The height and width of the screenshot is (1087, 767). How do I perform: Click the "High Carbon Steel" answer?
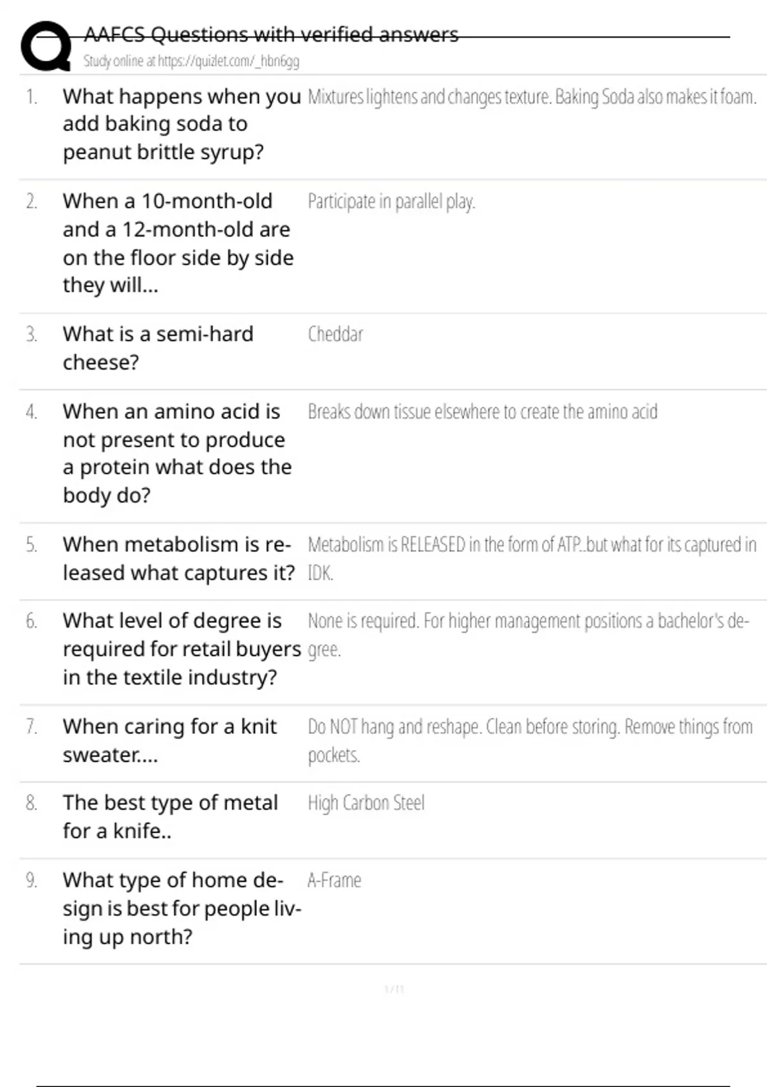click(x=366, y=803)
